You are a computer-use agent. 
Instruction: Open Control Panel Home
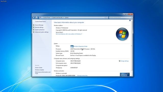[40, 21]
